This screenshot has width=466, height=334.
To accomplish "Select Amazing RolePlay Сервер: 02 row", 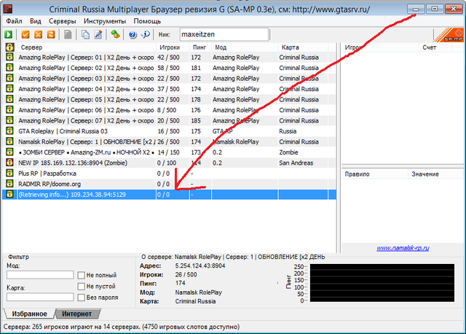I will click(169, 68).
